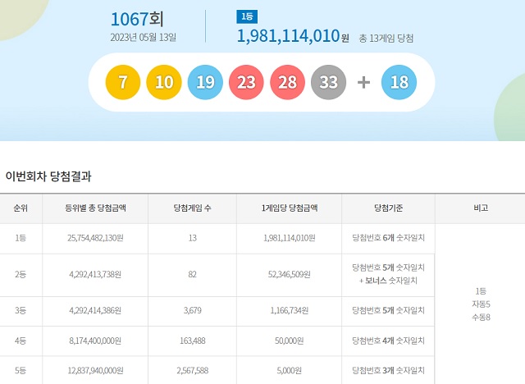Click total prize 8,174,400,000원
This screenshot has width=525, height=384.
point(95,341)
